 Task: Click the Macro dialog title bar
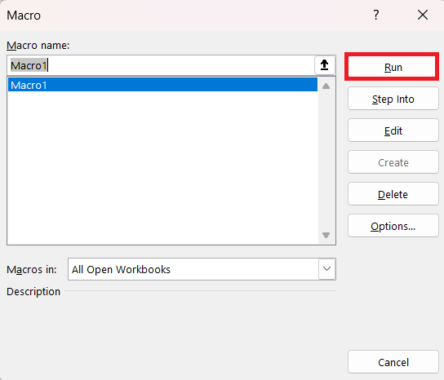[184, 15]
